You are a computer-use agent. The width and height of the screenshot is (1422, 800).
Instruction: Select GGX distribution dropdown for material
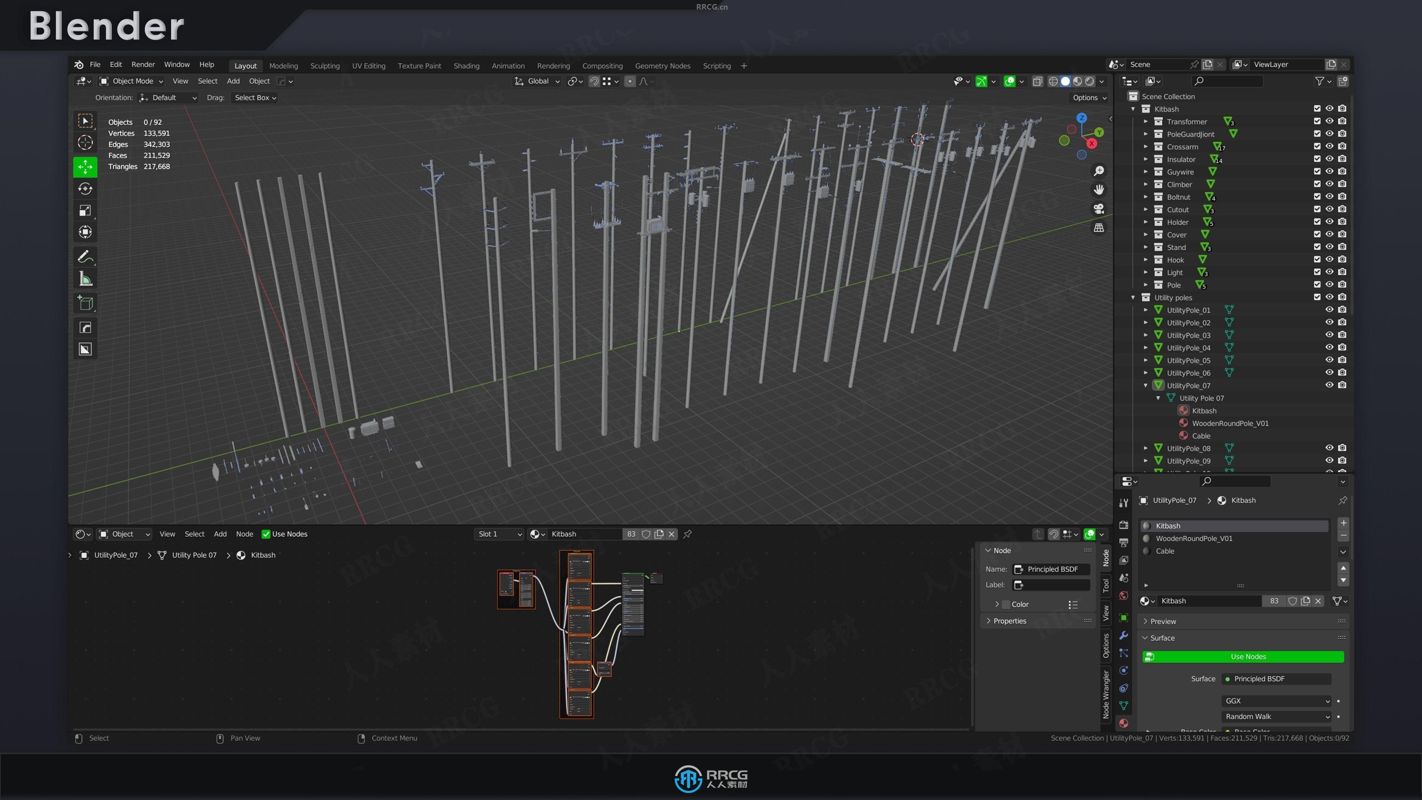pos(1275,699)
